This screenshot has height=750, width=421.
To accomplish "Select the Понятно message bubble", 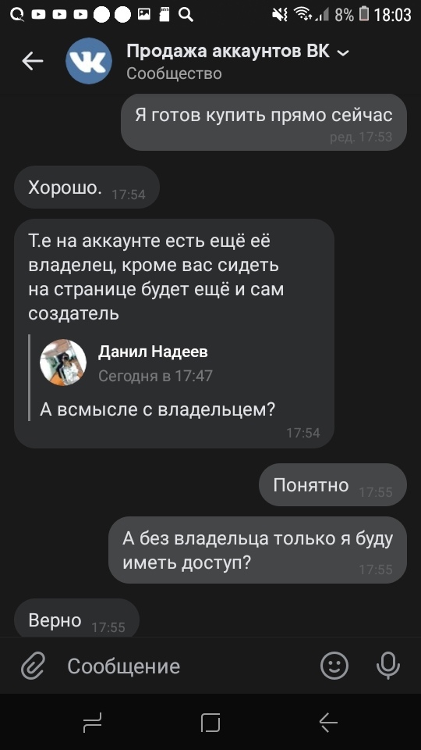I will tap(333, 485).
